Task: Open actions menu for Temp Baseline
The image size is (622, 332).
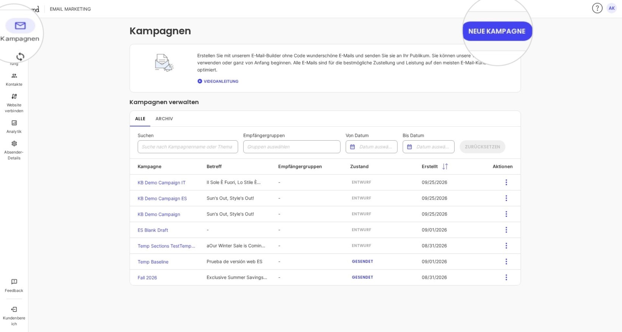Action: (x=506, y=261)
